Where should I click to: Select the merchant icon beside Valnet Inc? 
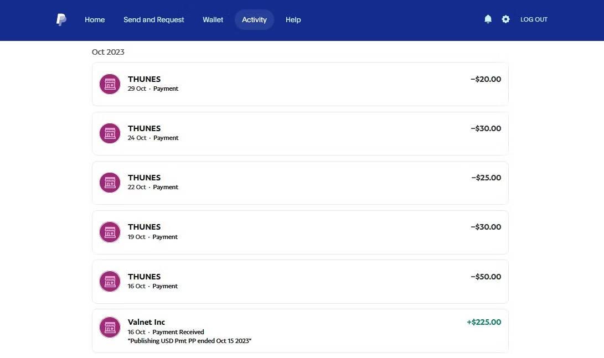coord(110,327)
